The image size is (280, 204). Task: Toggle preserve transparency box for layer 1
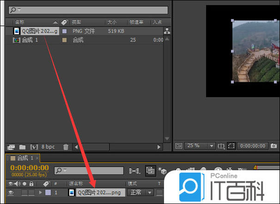pyautogui.click(x=159, y=192)
